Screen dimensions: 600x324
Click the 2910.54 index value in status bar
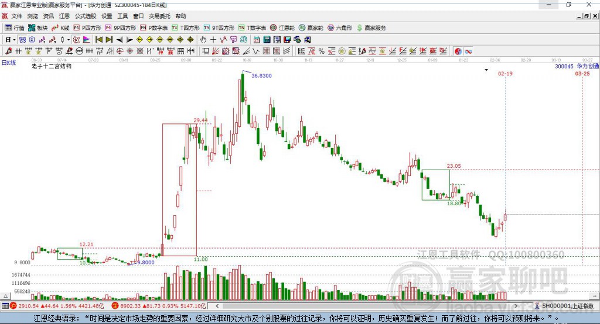click(x=28, y=306)
